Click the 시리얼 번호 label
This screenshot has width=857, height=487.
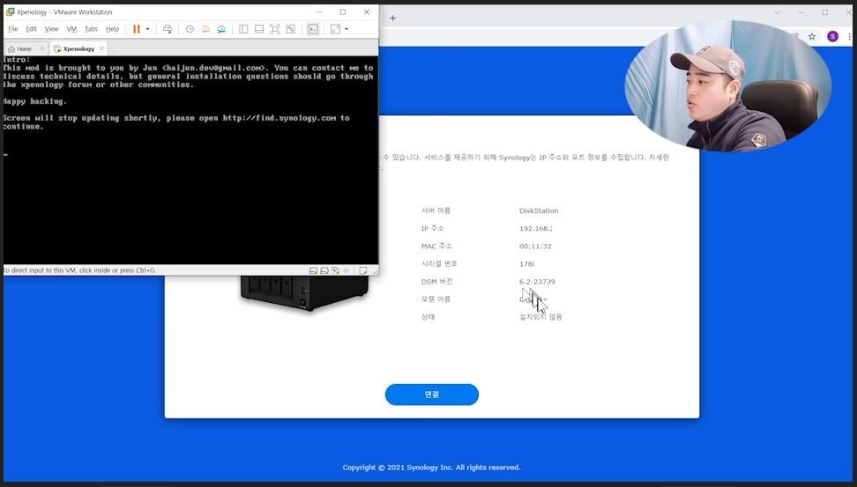[x=439, y=263]
